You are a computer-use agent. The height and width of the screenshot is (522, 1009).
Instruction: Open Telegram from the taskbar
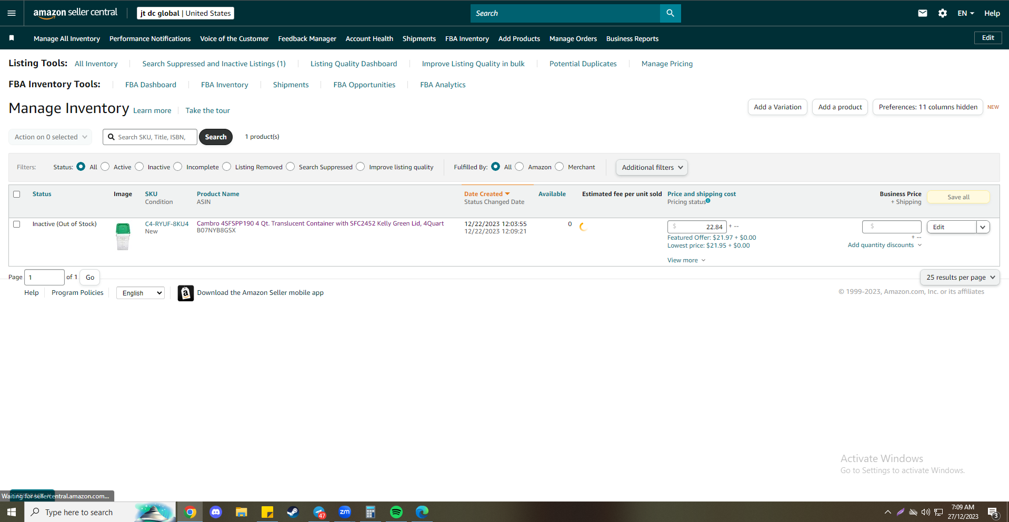click(x=319, y=512)
